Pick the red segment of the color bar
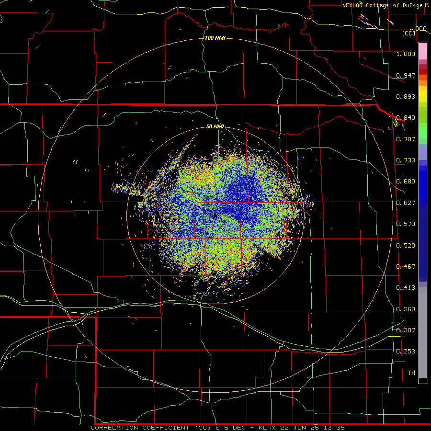 [423, 71]
